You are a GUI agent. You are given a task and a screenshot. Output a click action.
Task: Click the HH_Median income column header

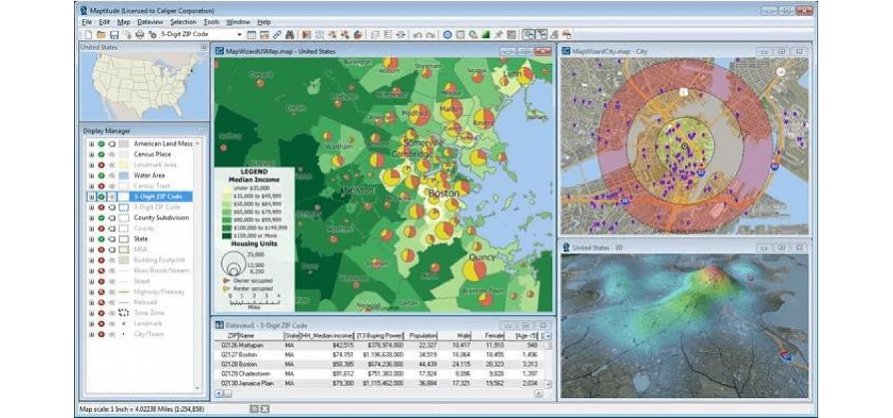327,336
